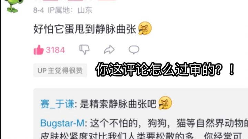248x139 pixels.
Task: Click the IP属地 山东 label
Action: click(x=70, y=10)
